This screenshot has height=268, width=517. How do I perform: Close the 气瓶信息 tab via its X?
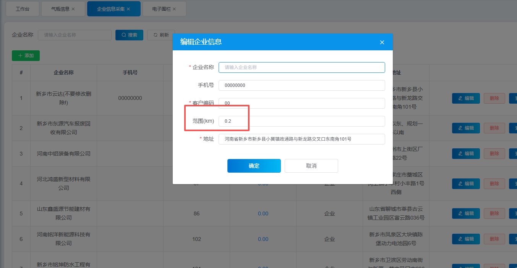pyautogui.click(x=73, y=9)
